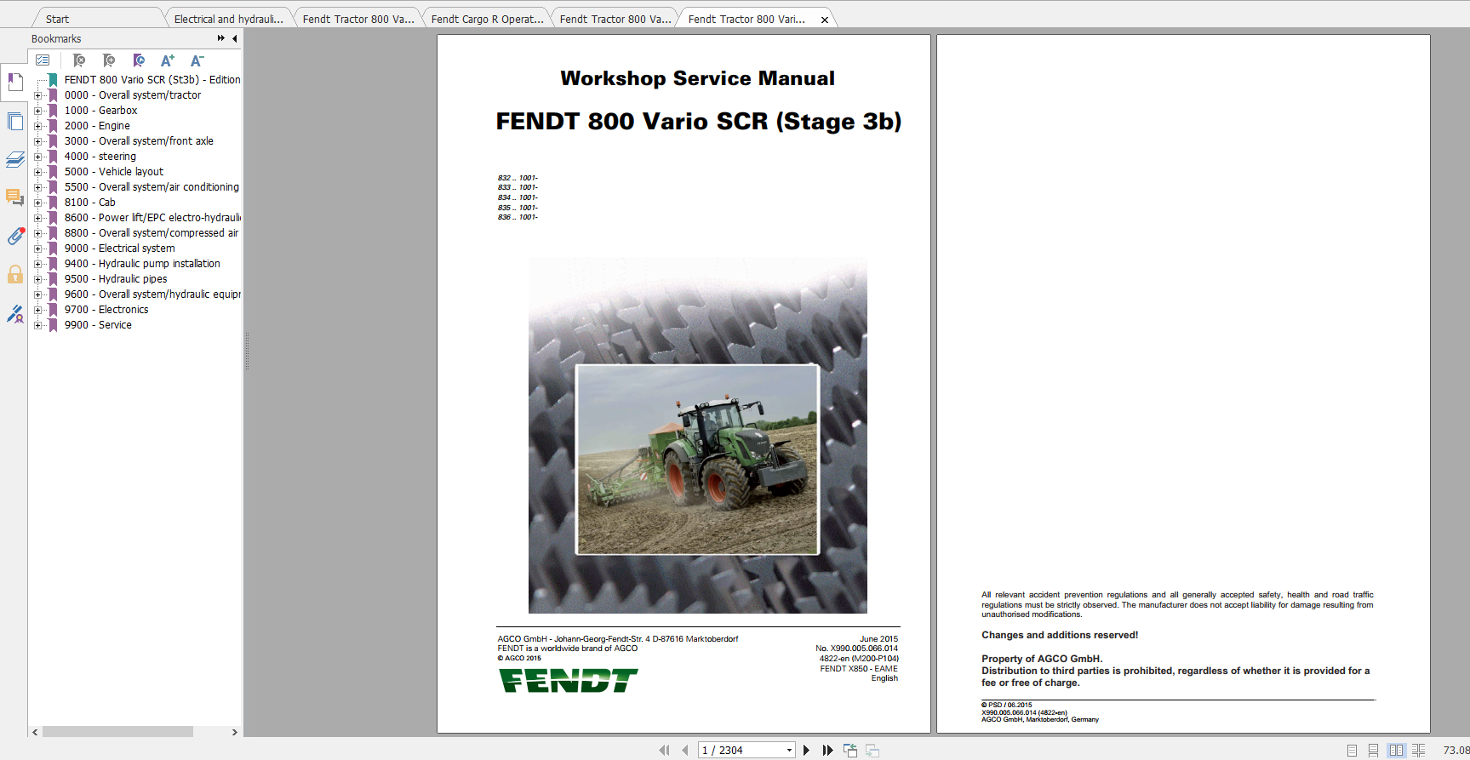Switch to single page view mode

point(1352,750)
